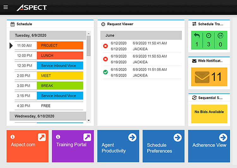Open the hamburger navigation menu
The height and width of the screenshot is (168, 237).
coord(6,7)
